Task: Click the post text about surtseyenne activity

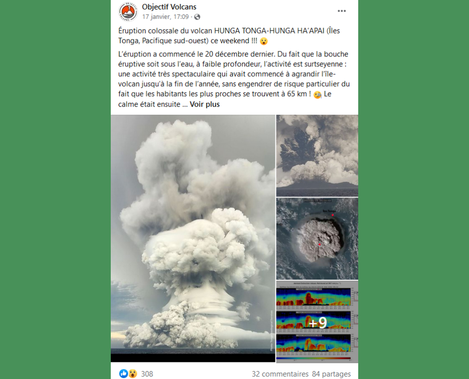Action: [234, 79]
